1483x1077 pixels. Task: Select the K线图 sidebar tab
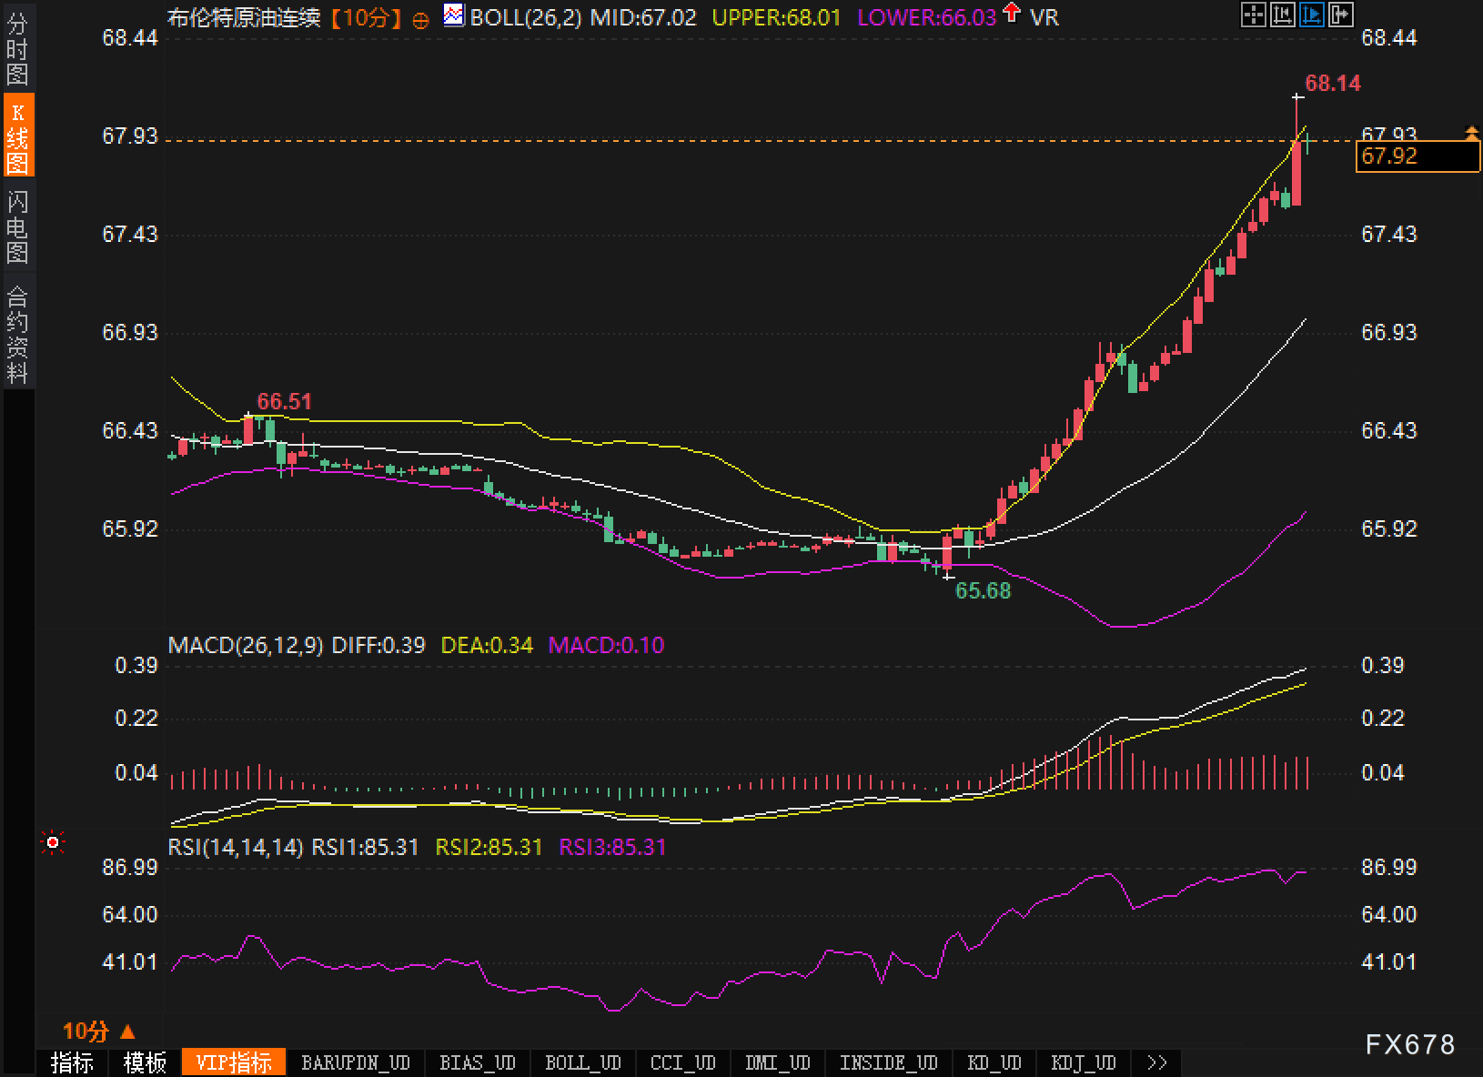click(17, 136)
